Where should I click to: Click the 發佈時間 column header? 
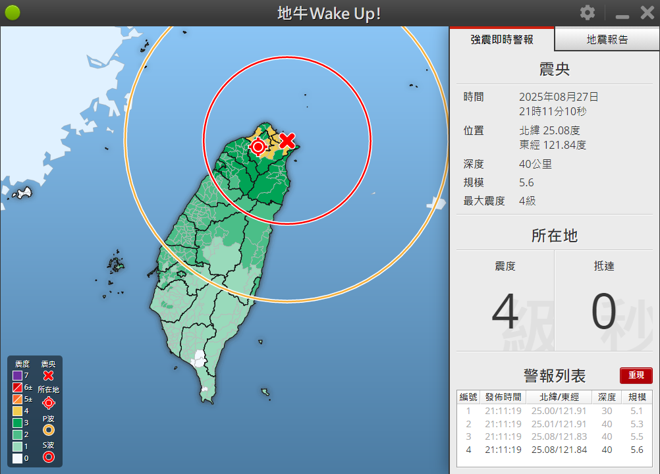tap(503, 397)
